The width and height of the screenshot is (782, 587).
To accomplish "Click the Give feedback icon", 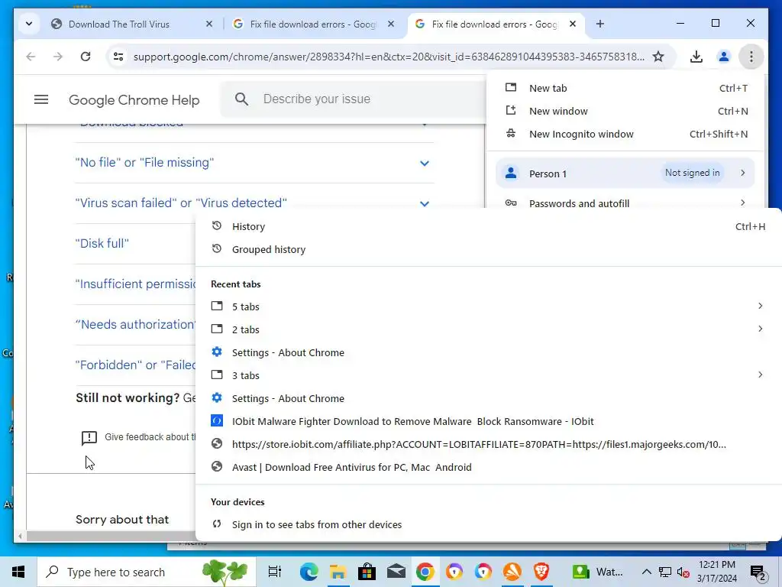I will 89,438.
